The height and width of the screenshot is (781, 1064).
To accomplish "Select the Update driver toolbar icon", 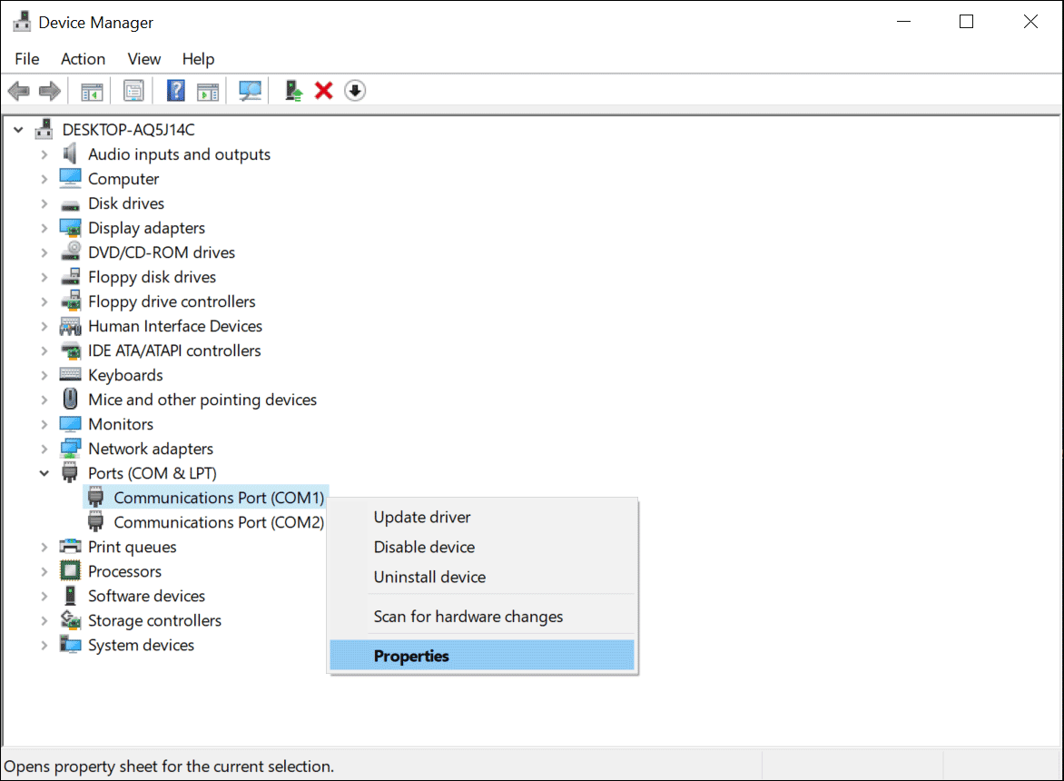I will tap(291, 90).
